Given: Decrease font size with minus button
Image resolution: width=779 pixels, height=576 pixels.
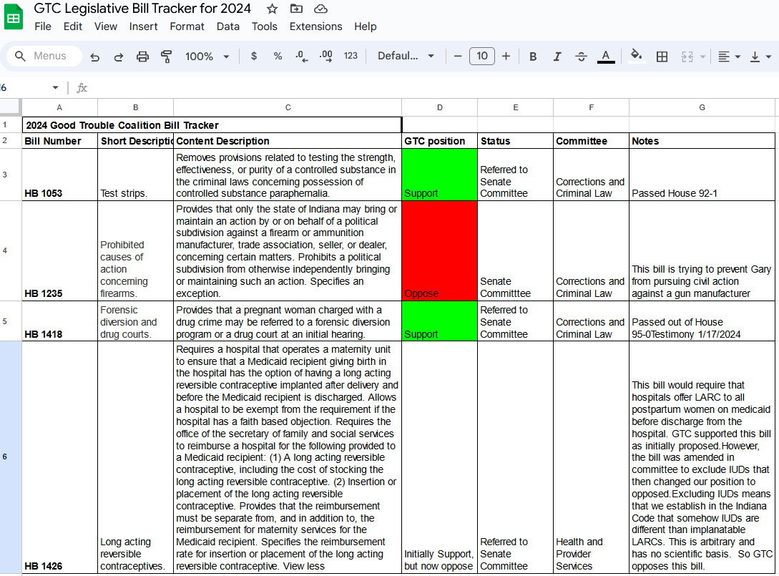Looking at the screenshot, I should coord(458,56).
